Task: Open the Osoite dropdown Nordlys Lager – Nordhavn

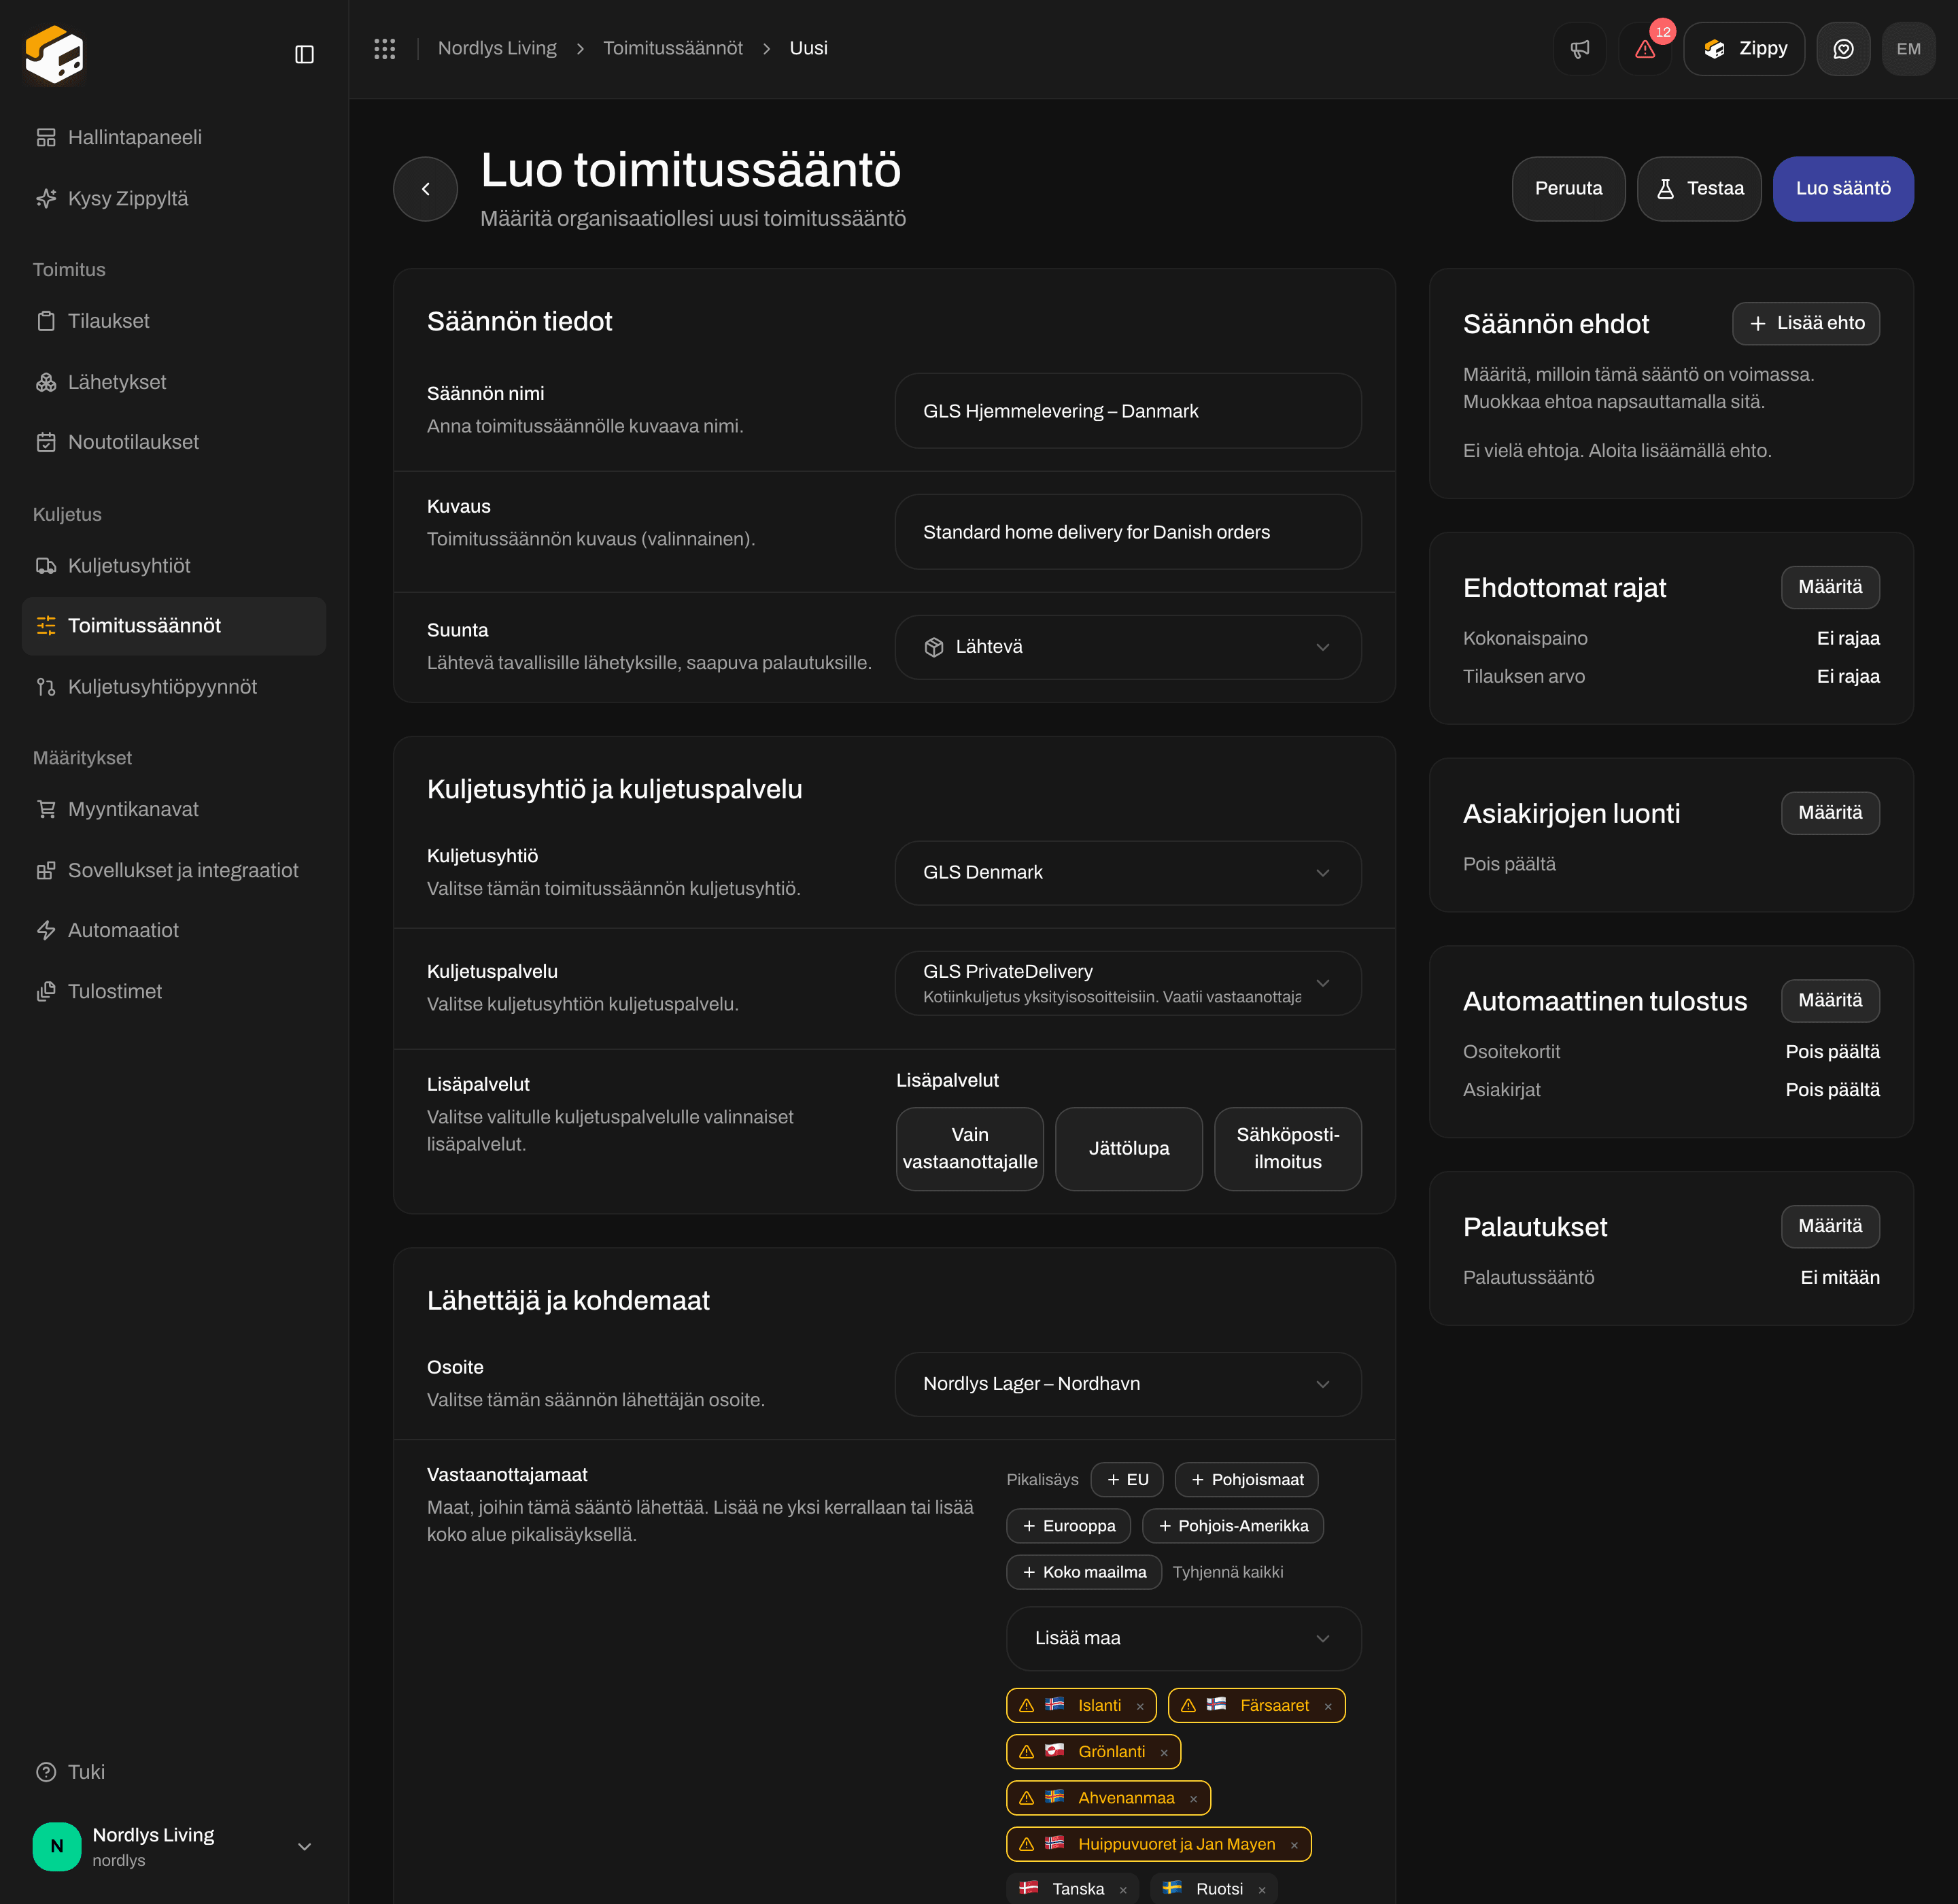Action: (x=1127, y=1384)
